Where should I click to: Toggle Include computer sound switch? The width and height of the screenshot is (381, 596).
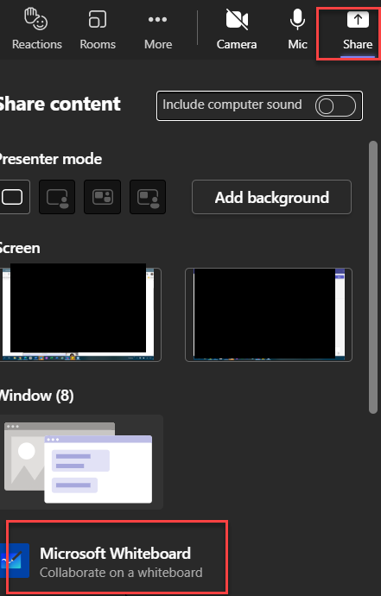click(x=335, y=105)
